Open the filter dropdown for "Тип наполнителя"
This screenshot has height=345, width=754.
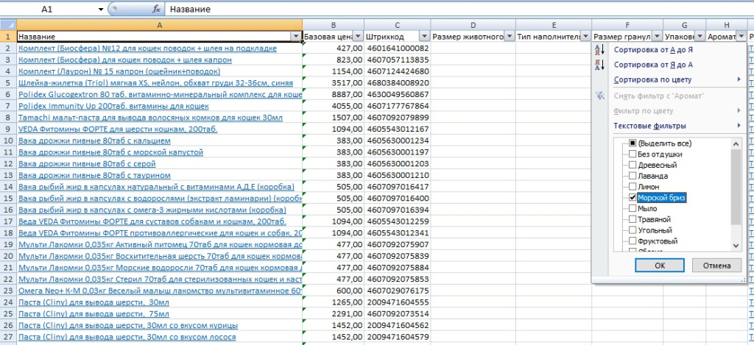tap(585, 37)
